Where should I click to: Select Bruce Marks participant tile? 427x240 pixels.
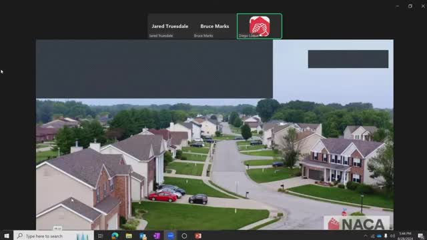coord(215,27)
